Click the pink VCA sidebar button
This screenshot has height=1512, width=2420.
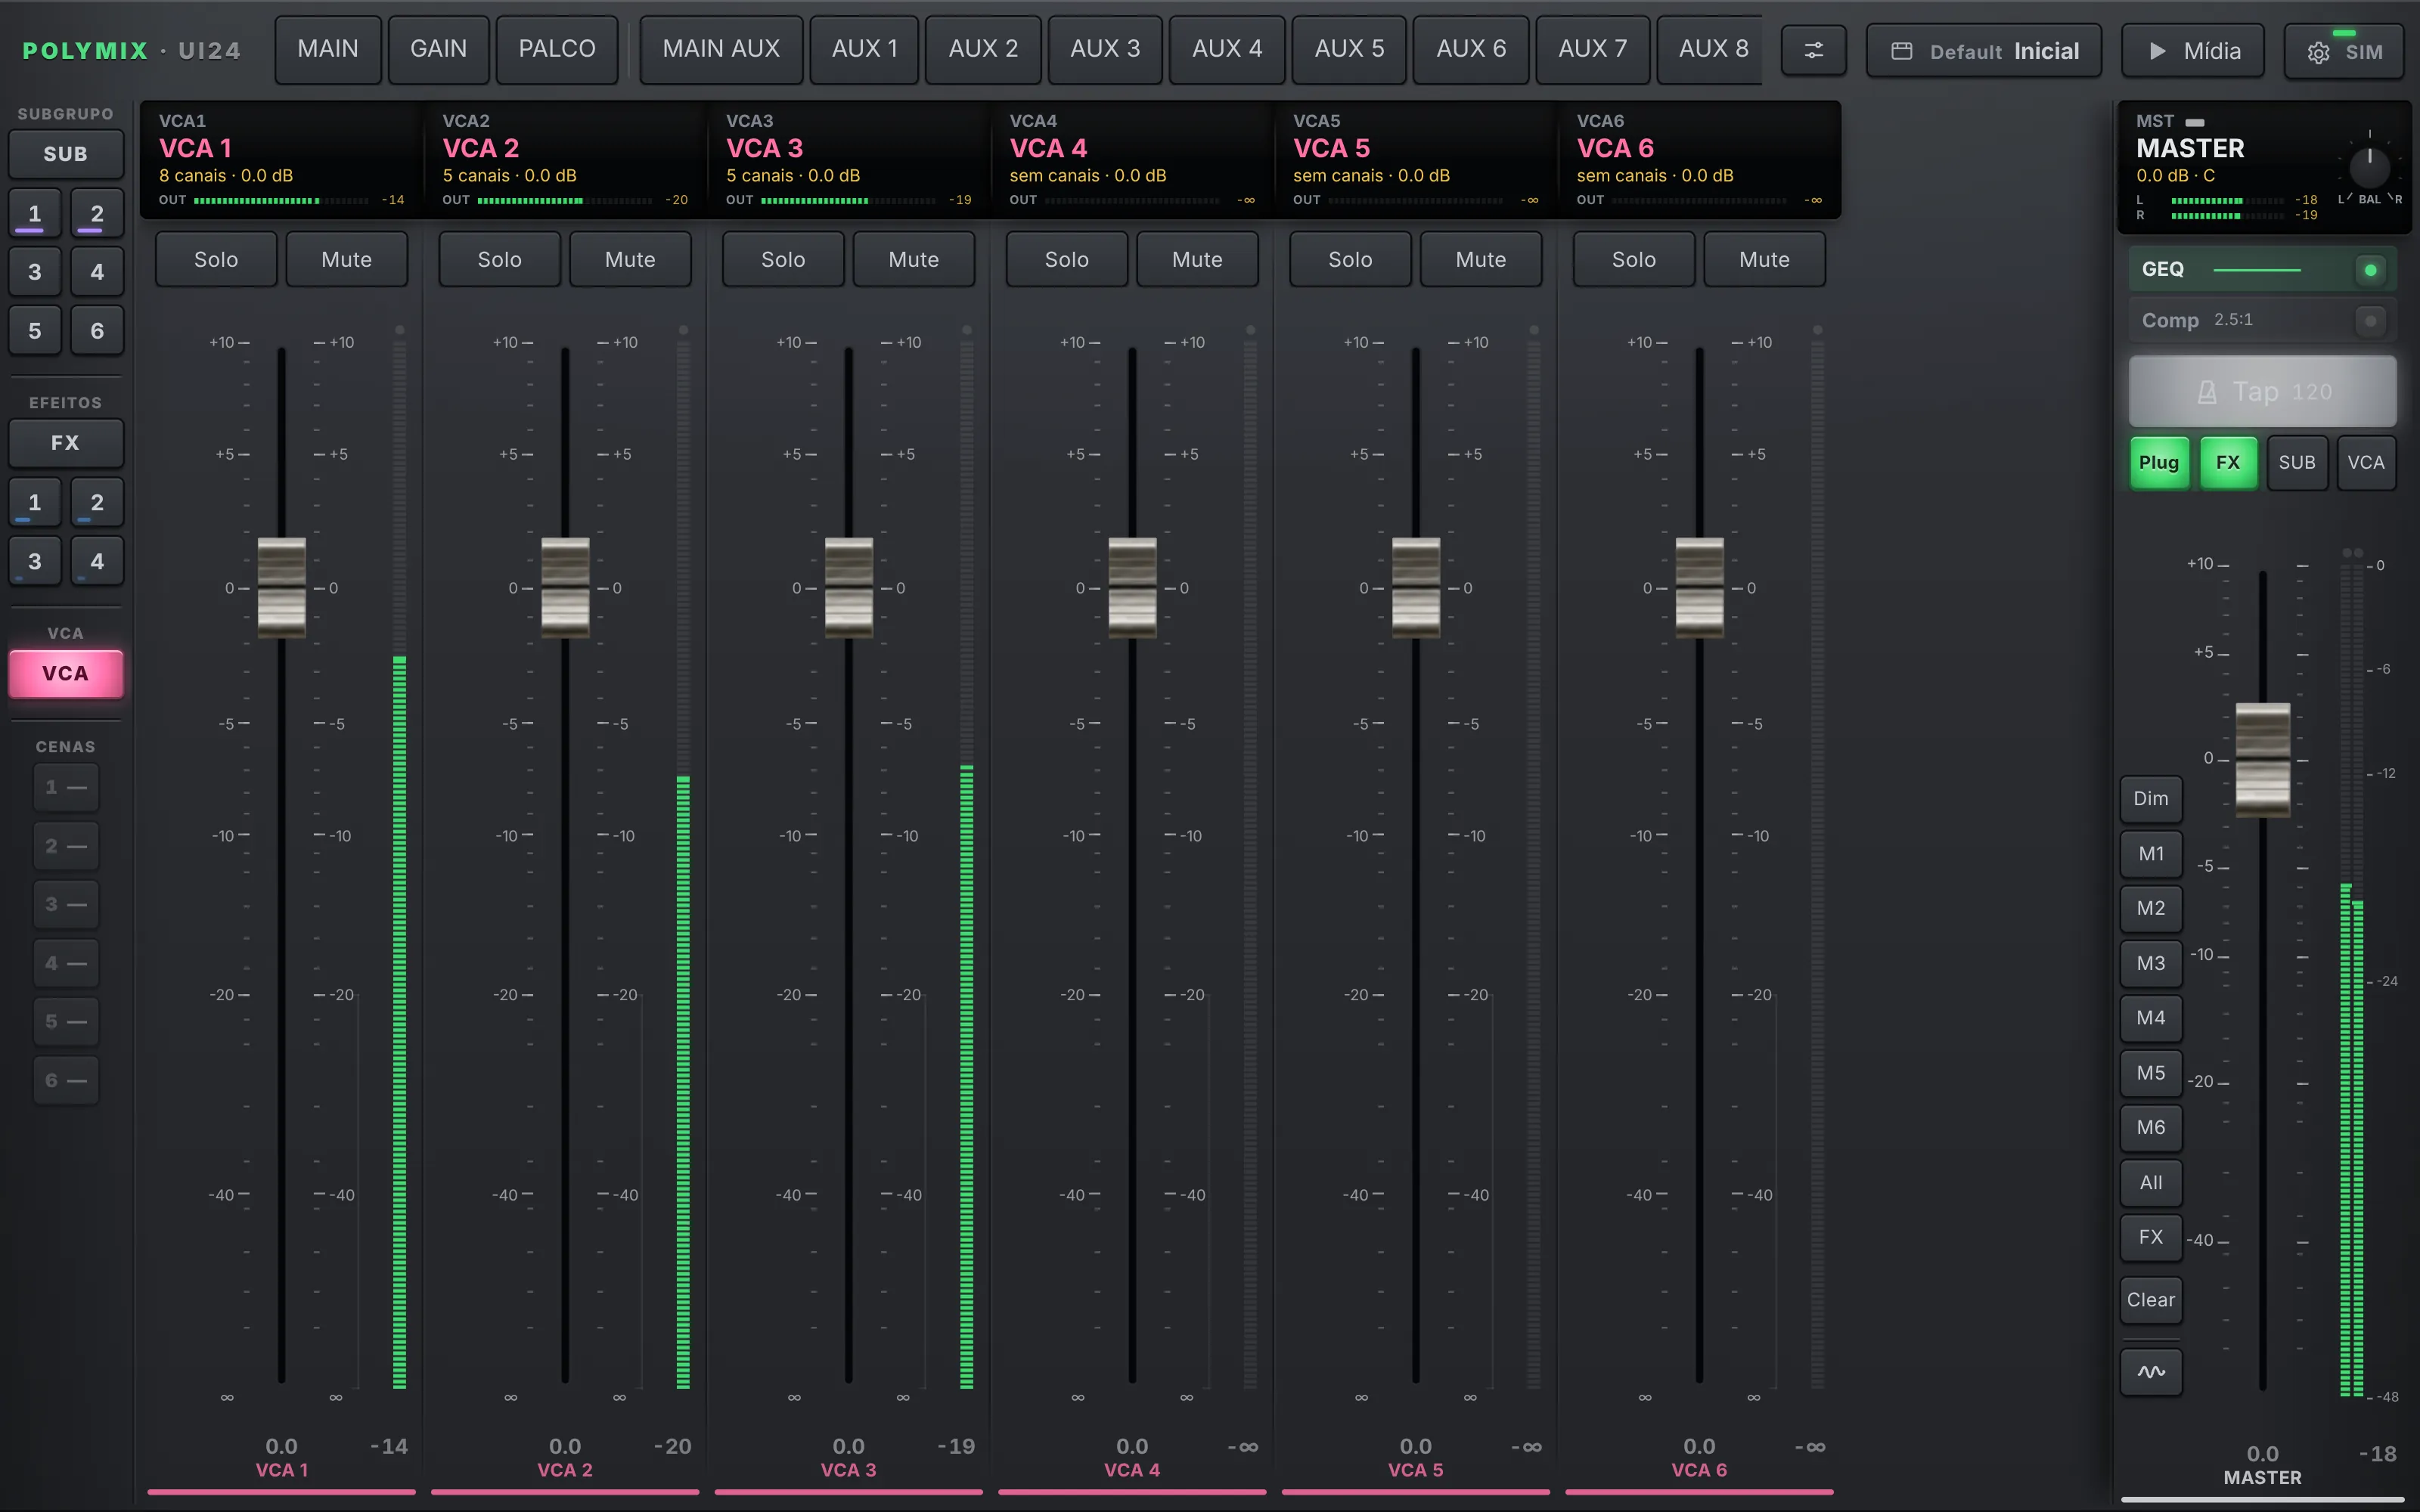click(66, 673)
